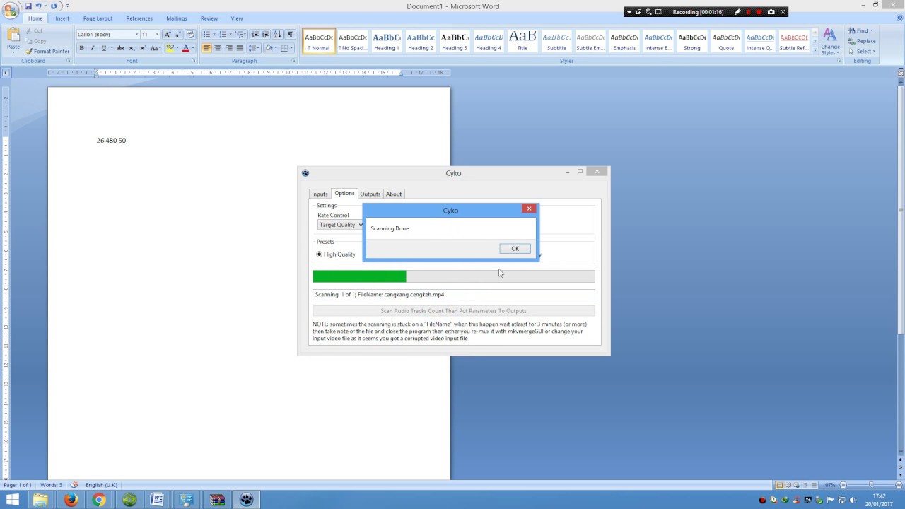The height and width of the screenshot is (509, 905).
Task: Click Format Painter in the Clipboard group
Action: click(47, 52)
